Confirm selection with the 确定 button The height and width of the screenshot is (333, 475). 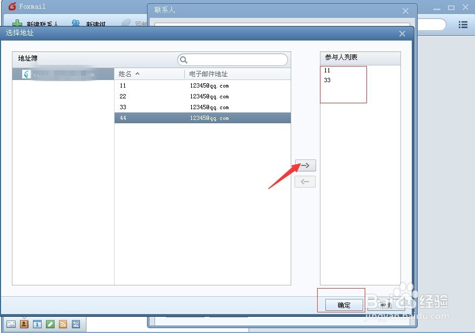(x=344, y=305)
